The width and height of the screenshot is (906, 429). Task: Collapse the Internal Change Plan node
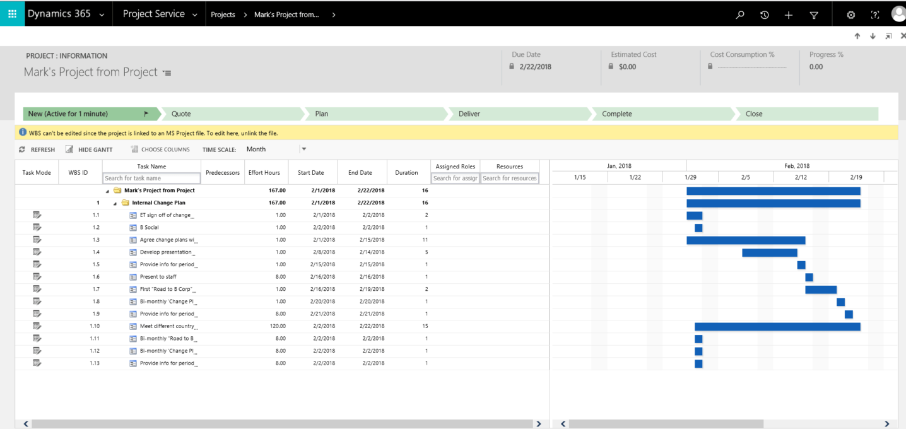[x=115, y=203]
